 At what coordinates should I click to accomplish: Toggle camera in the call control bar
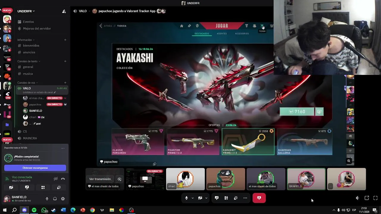click(200, 198)
